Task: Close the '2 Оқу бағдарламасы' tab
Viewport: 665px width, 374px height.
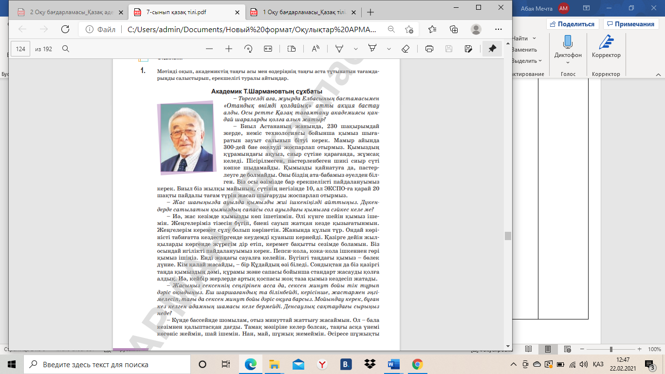Action: click(121, 12)
